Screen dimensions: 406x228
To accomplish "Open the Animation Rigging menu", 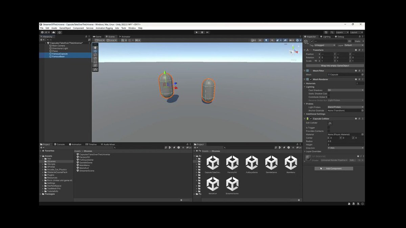I will (104, 28).
